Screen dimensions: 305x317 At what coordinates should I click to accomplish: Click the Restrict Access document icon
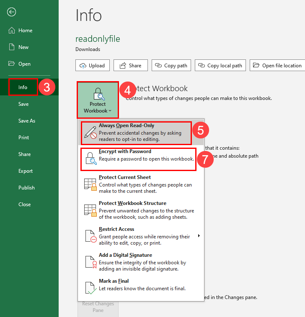[90, 236]
